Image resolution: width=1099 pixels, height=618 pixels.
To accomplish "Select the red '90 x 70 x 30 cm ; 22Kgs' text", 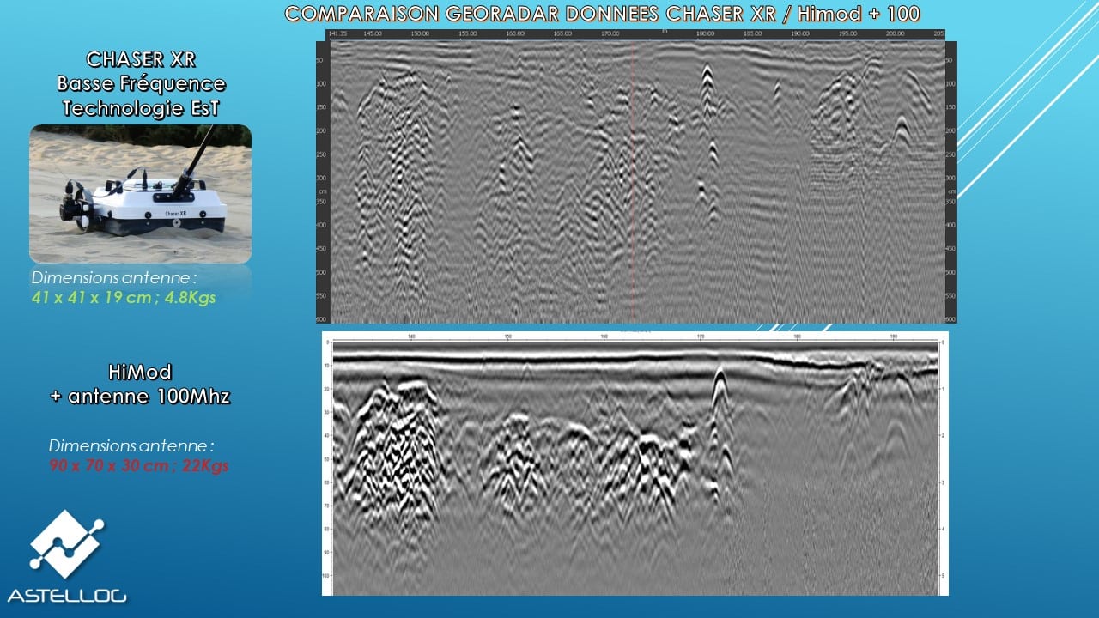I will (138, 465).
